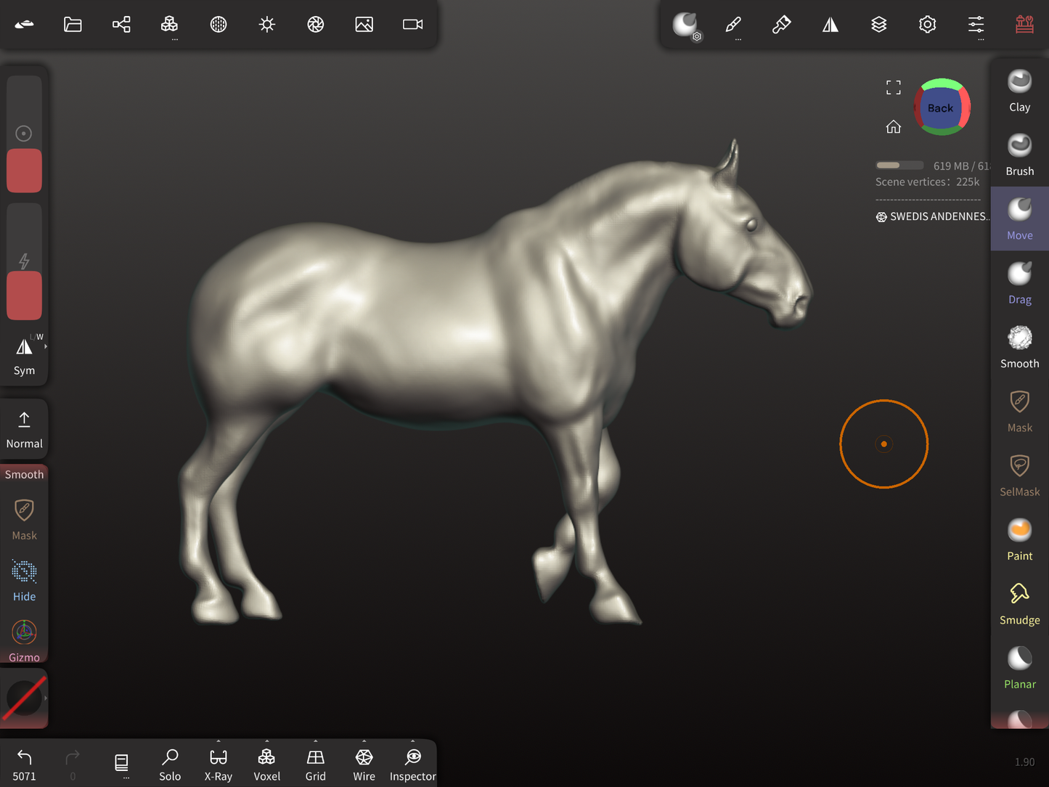Adjust the red brush radius slider
The height and width of the screenshot is (787, 1049).
pos(24,171)
